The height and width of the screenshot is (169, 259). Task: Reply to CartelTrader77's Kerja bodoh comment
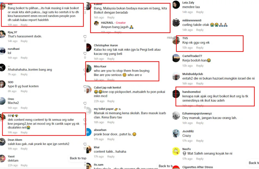(x=200, y=66)
